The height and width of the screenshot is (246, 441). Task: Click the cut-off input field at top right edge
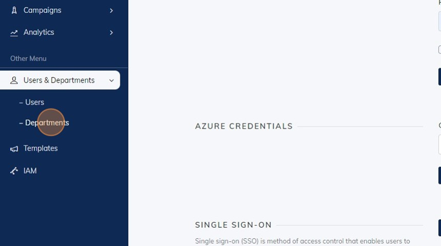pos(440,21)
